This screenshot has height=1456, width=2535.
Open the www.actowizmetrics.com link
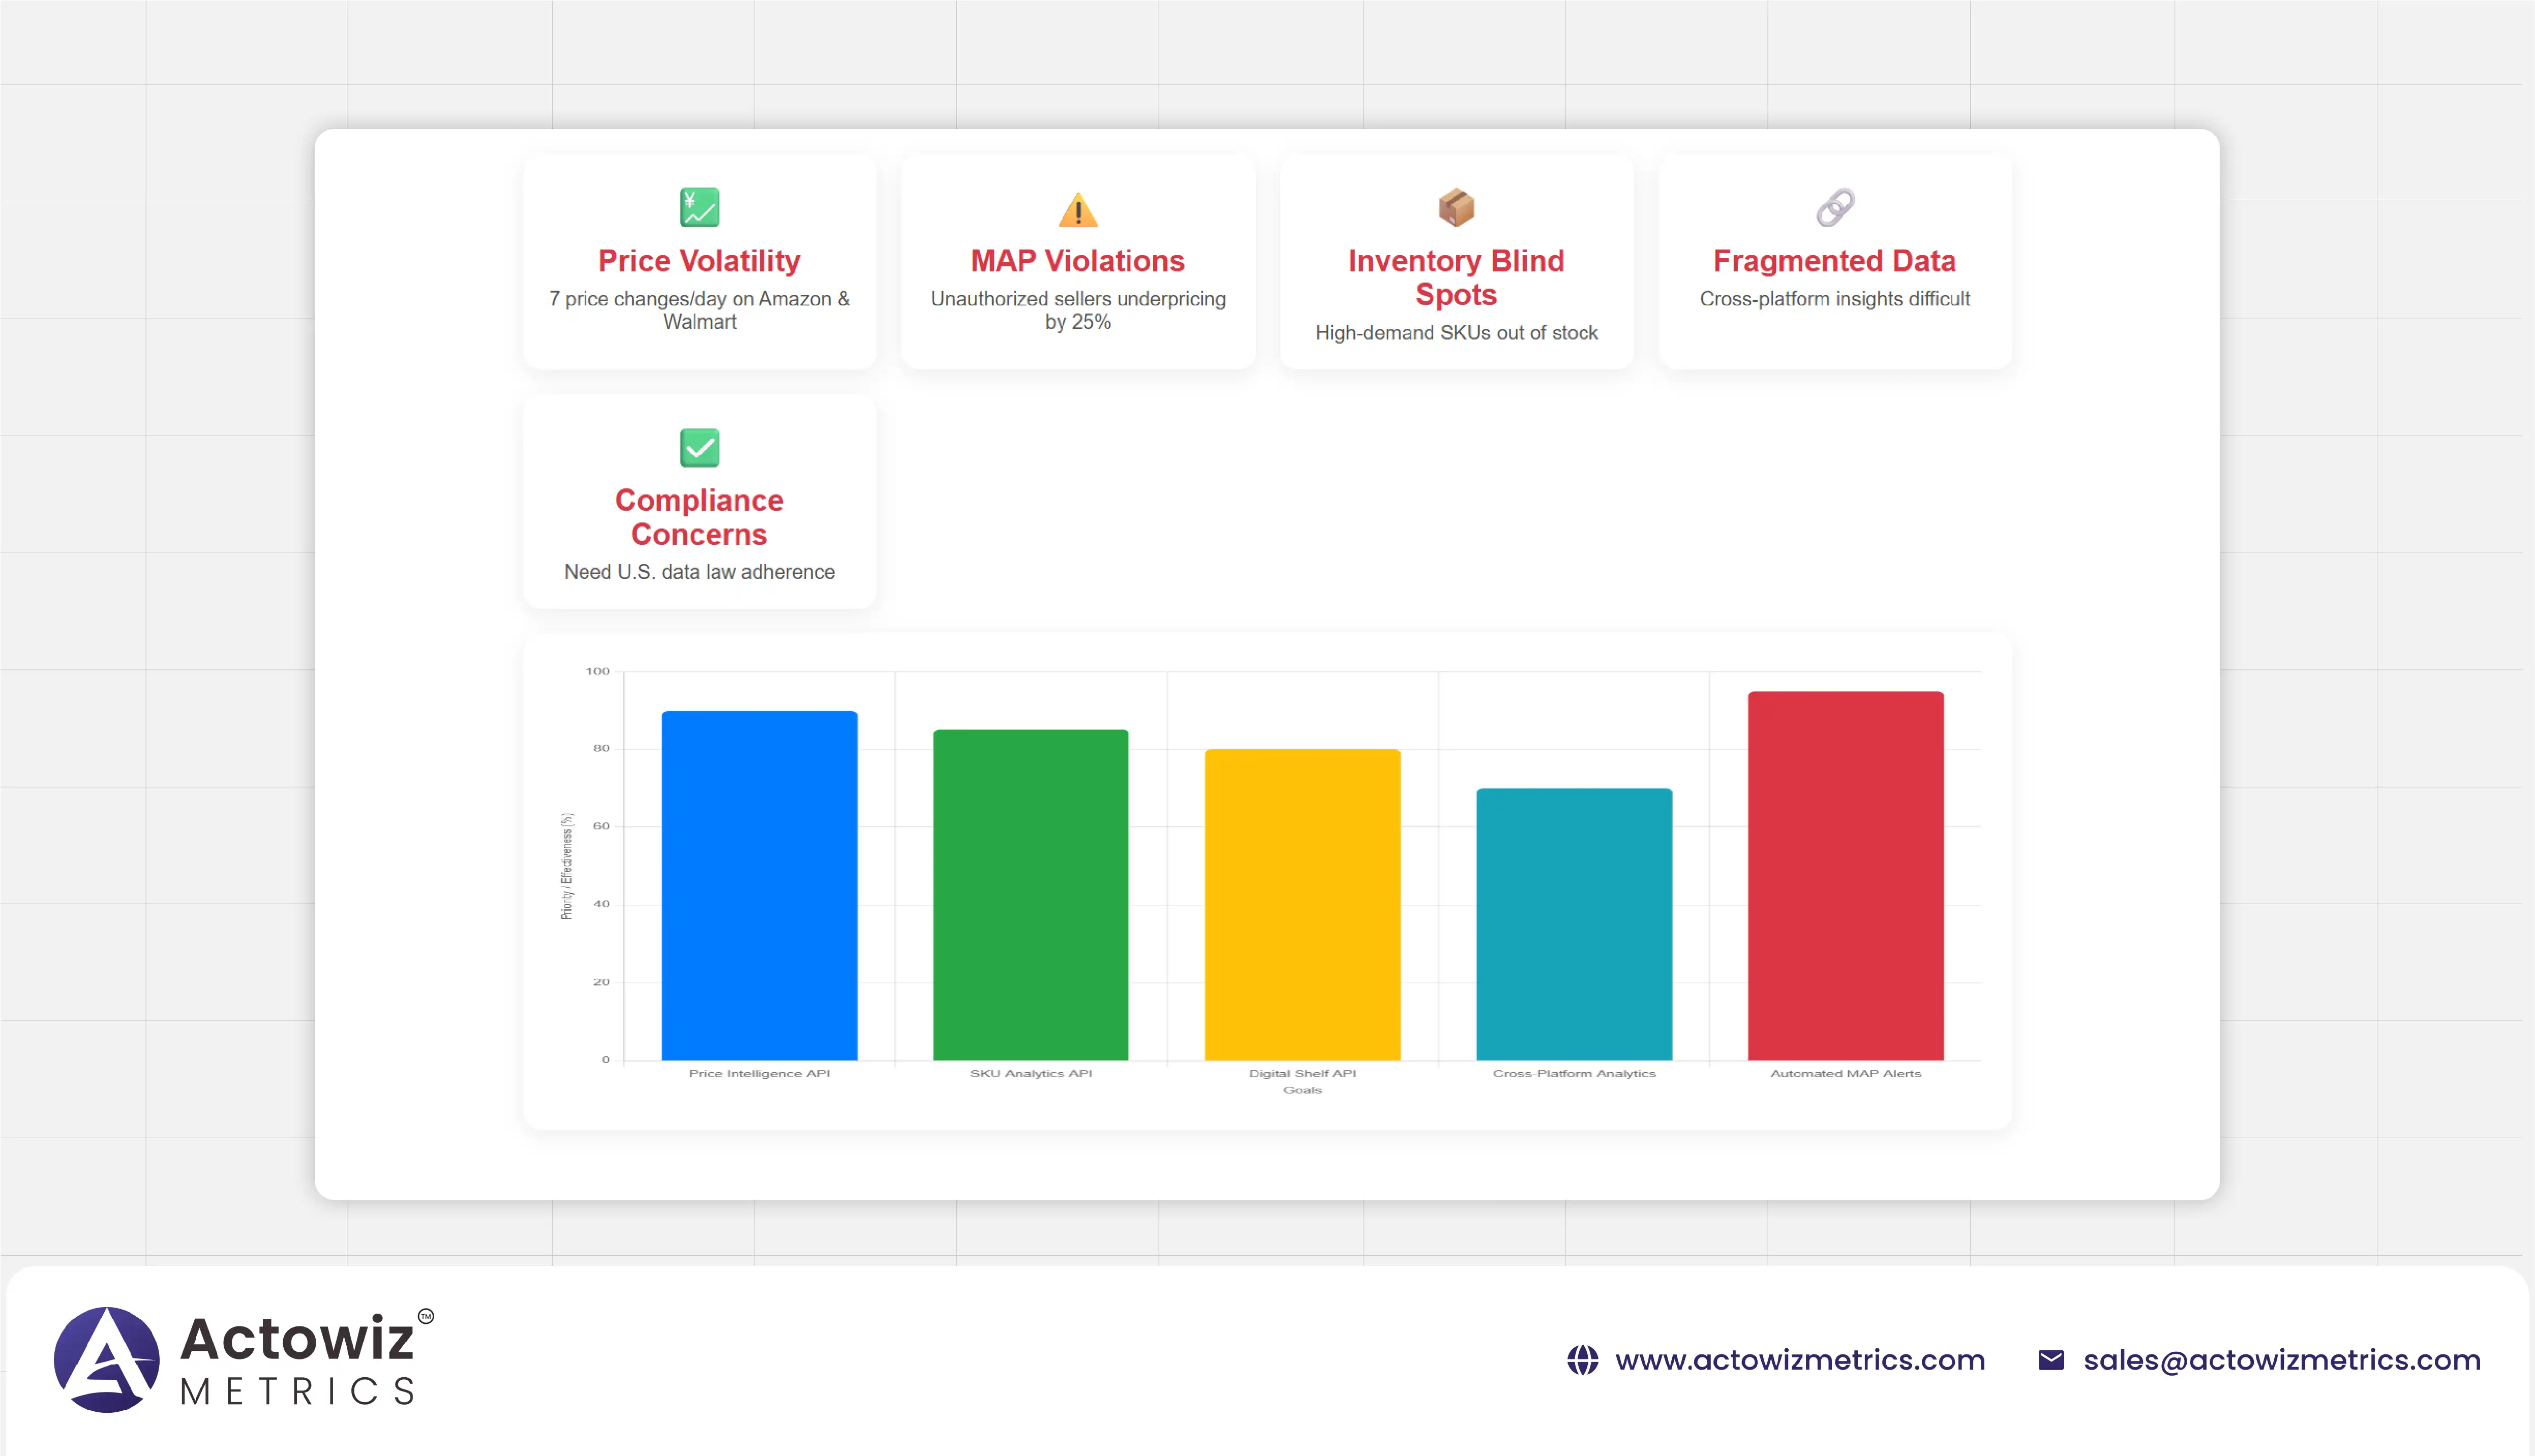pyautogui.click(x=1799, y=1360)
